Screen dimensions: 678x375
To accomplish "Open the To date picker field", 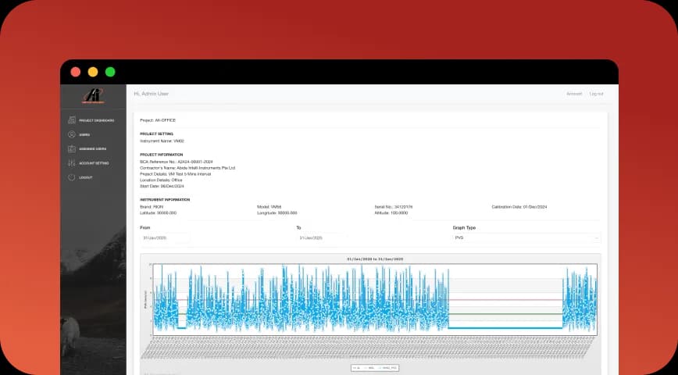I will point(321,237).
